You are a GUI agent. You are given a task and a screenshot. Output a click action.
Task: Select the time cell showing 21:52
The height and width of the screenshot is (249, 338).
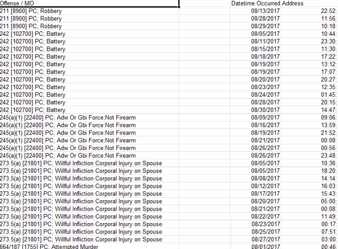click(x=329, y=133)
